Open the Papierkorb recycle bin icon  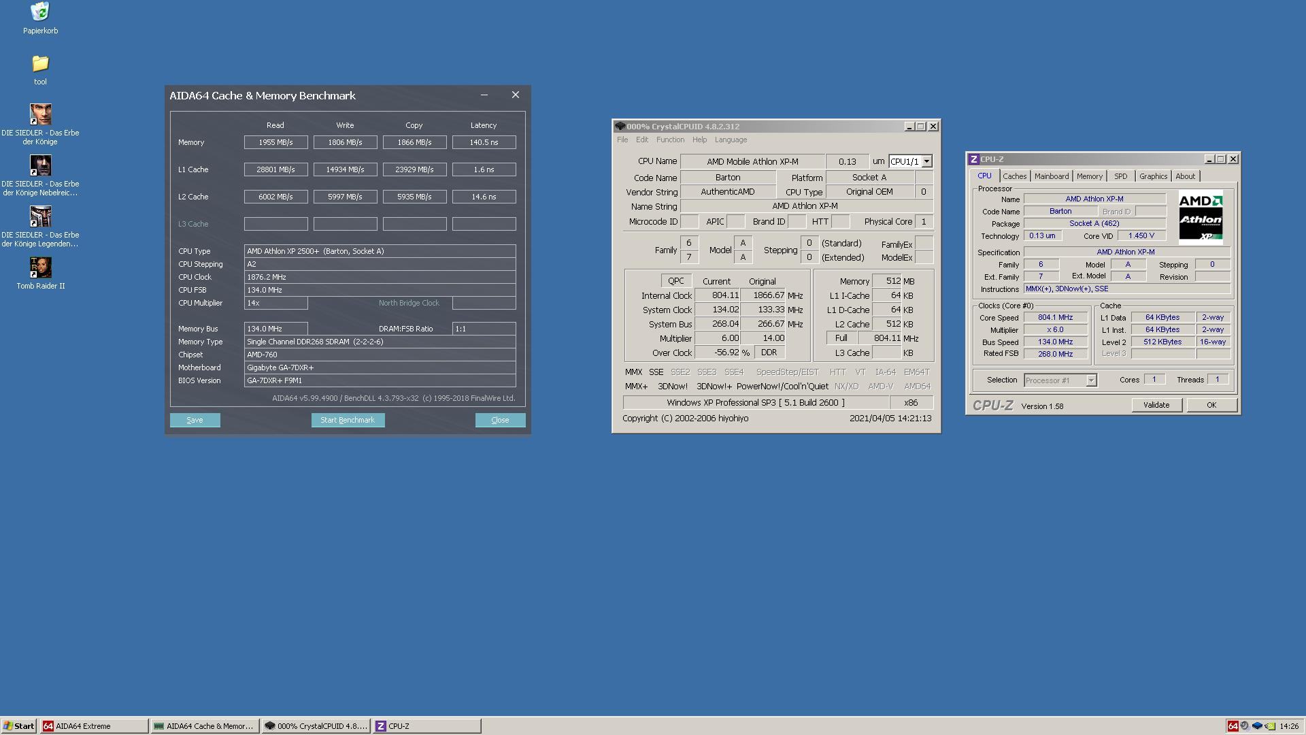(40, 12)
